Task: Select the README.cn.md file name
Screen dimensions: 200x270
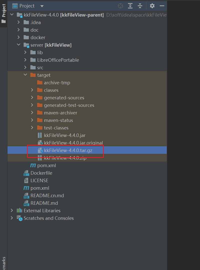Action: (x=47, y=196)
